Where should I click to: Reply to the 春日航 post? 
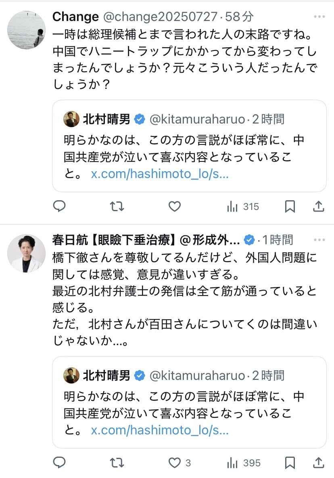60,463
